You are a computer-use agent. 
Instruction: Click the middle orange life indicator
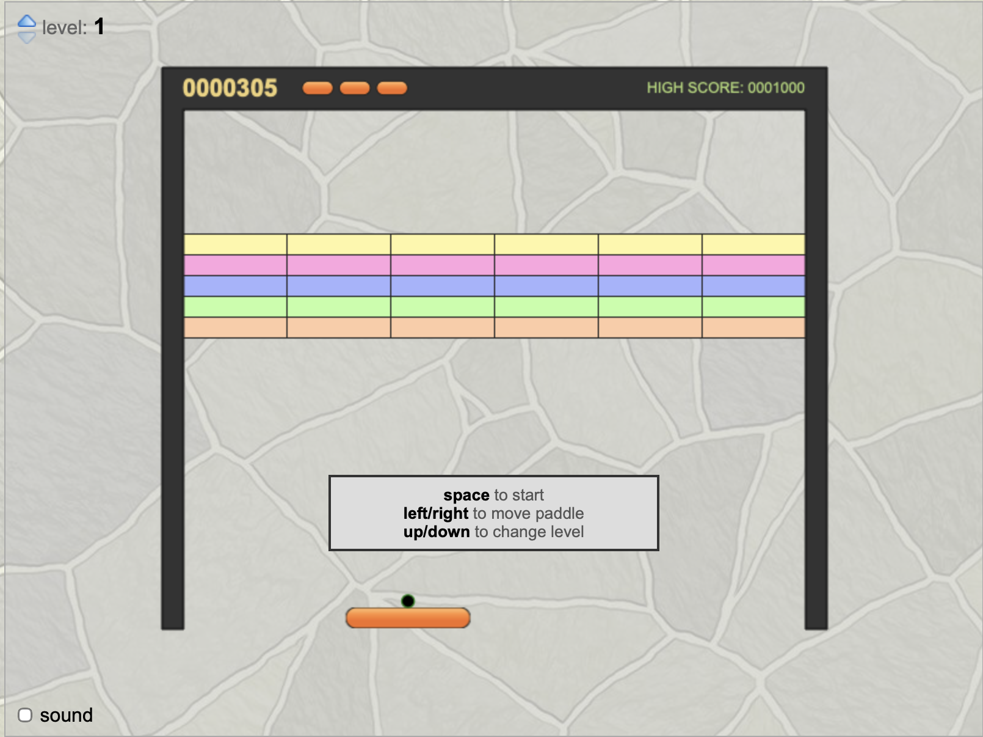point(355,88)
